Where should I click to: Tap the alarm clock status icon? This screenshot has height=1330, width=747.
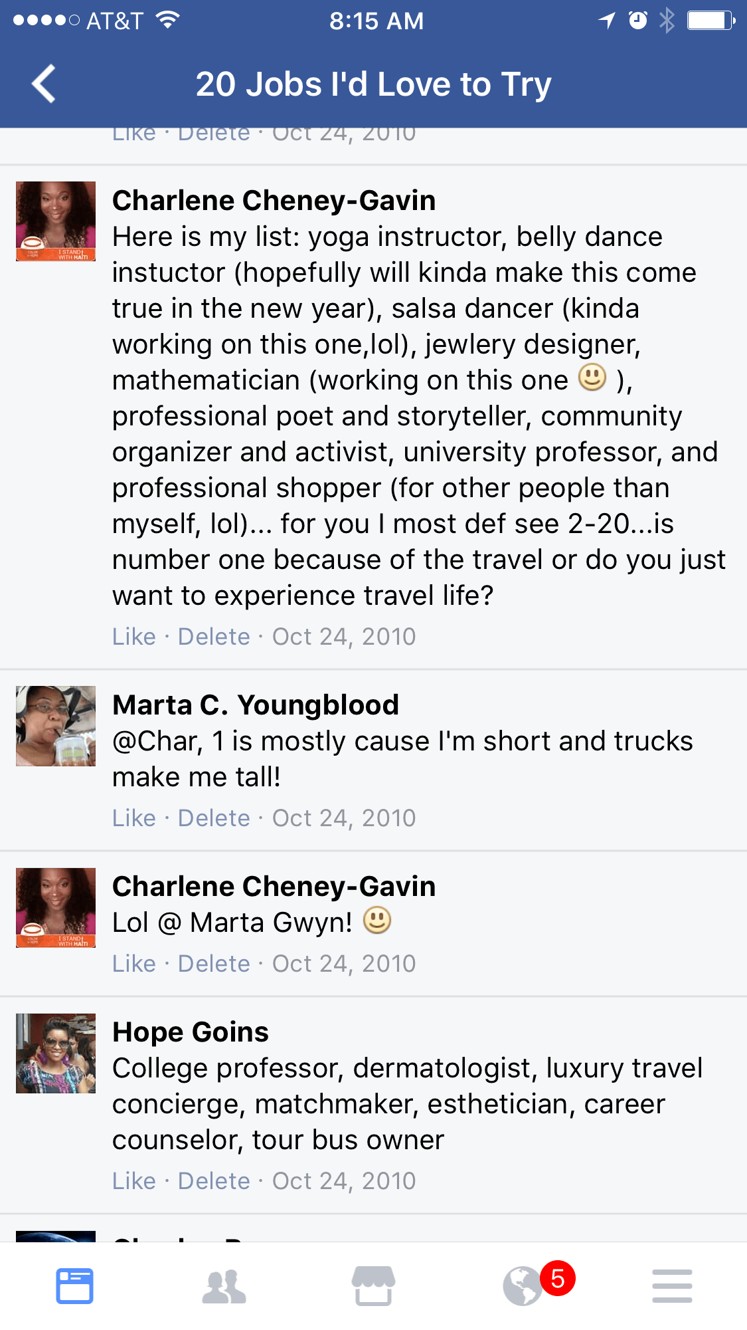coord(638,21)
